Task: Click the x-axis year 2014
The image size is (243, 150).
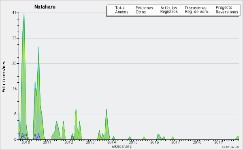Action: (x=112, y=142)
